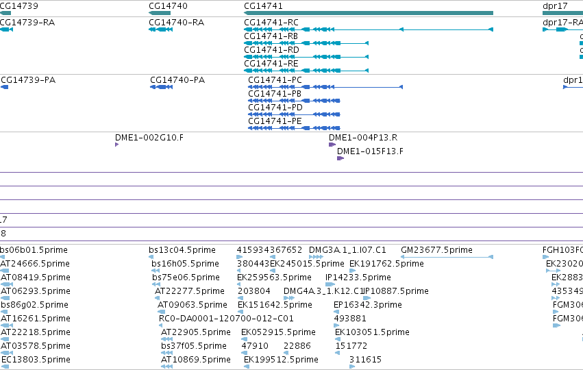583x370 pixels.
Task: Select the EK151642.5prime EST label
Action: (275, 305)
